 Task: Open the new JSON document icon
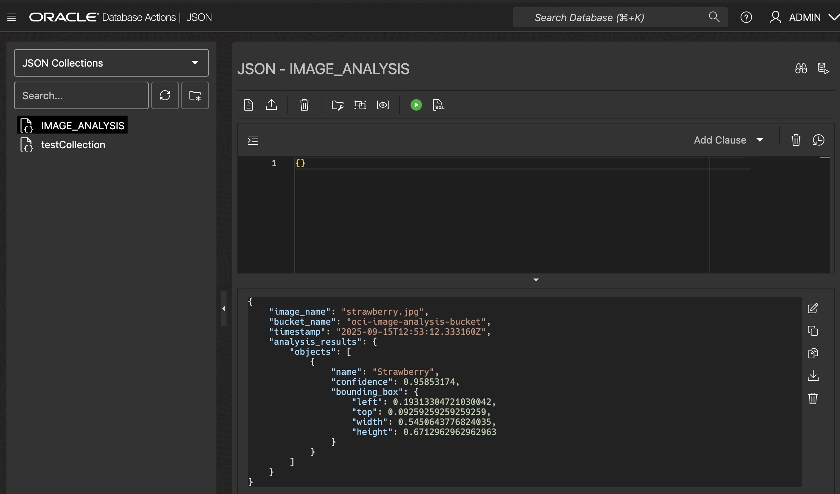point(248,105)
